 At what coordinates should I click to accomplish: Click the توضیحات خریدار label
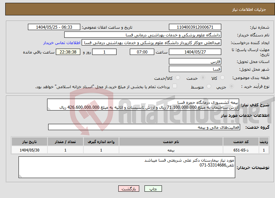pos(253,168)
